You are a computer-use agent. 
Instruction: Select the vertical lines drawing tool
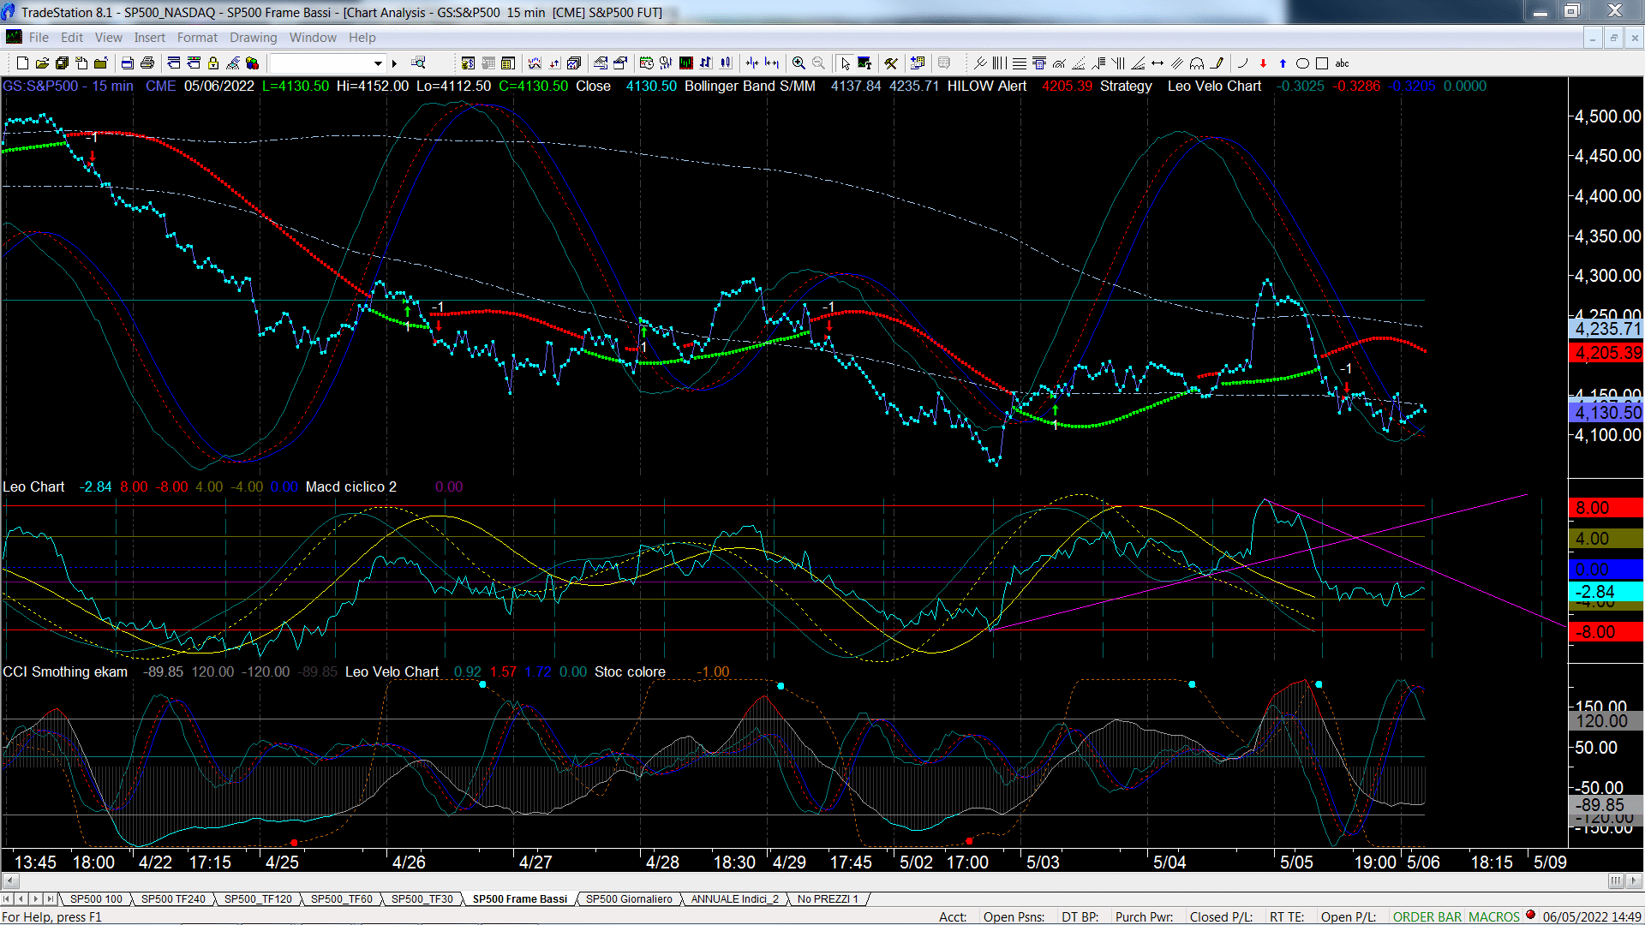point(1000,63)
